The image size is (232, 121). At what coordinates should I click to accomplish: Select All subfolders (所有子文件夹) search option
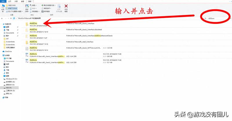coord(12,8)
